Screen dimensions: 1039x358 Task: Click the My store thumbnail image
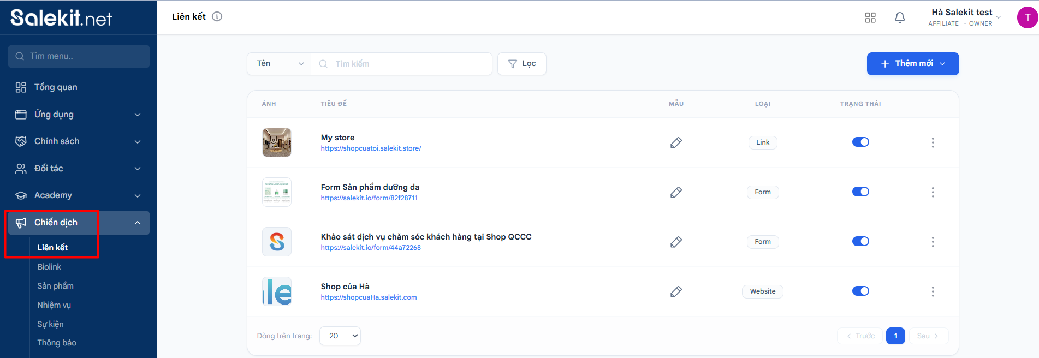[277, 142]
